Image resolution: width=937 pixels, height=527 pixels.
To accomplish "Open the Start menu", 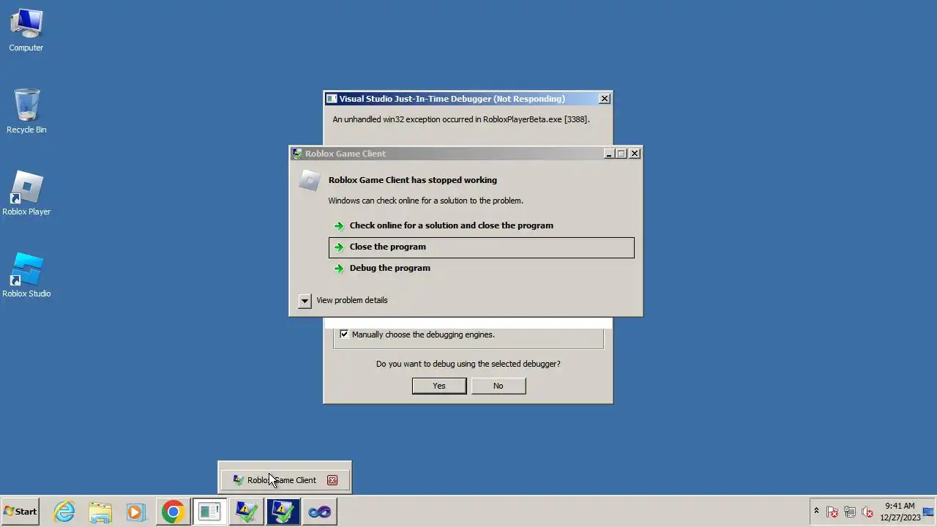I will [20, 512].
